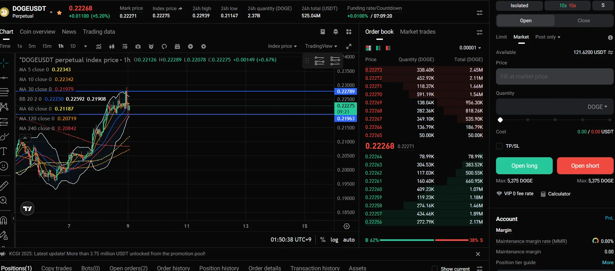
Task: Open the chart layout grid icon
Action: coord(349,32)
